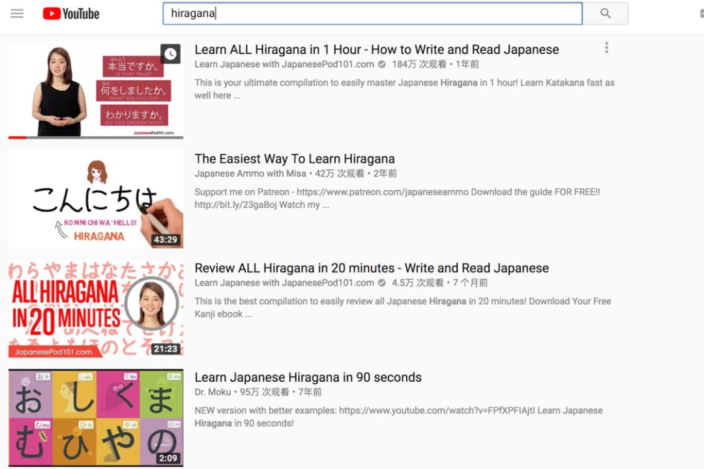Click description 'This is the best compilation'

coord(403,307)
